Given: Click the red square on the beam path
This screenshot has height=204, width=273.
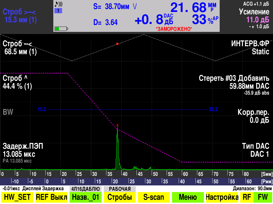Looking at the screenshot, I should pos(117,44).
